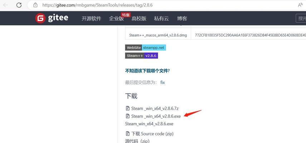This screenshot has width=306, height=143.
Task: Focus the address bar URL
Action: point(97,5)
